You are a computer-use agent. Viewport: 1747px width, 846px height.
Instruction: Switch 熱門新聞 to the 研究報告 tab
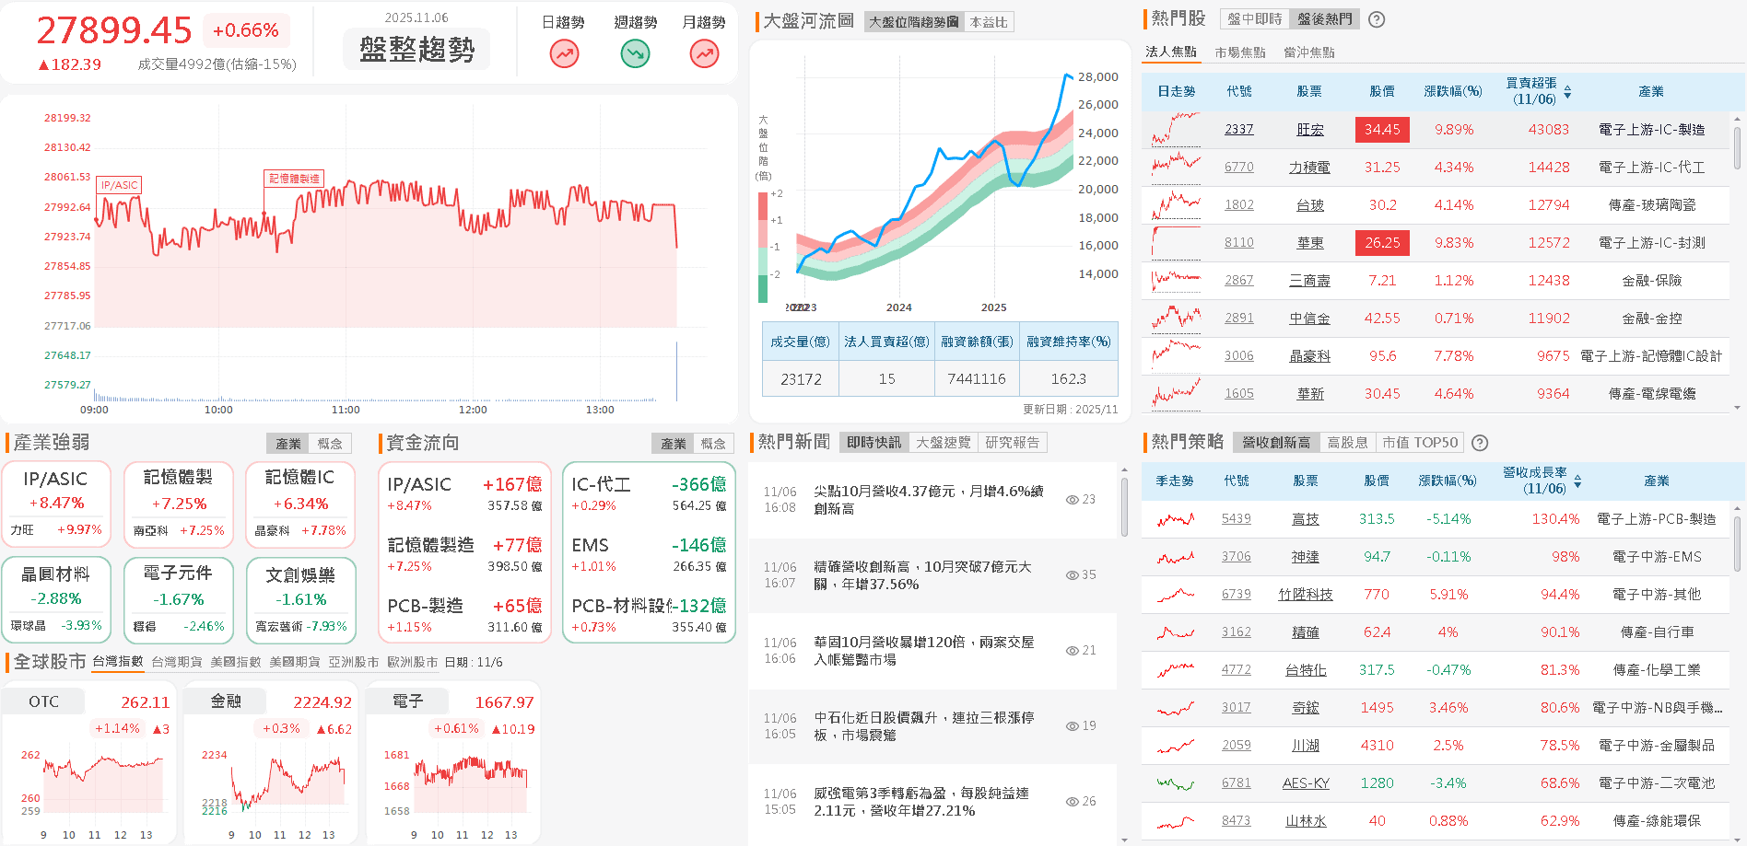coord(1014,441)
